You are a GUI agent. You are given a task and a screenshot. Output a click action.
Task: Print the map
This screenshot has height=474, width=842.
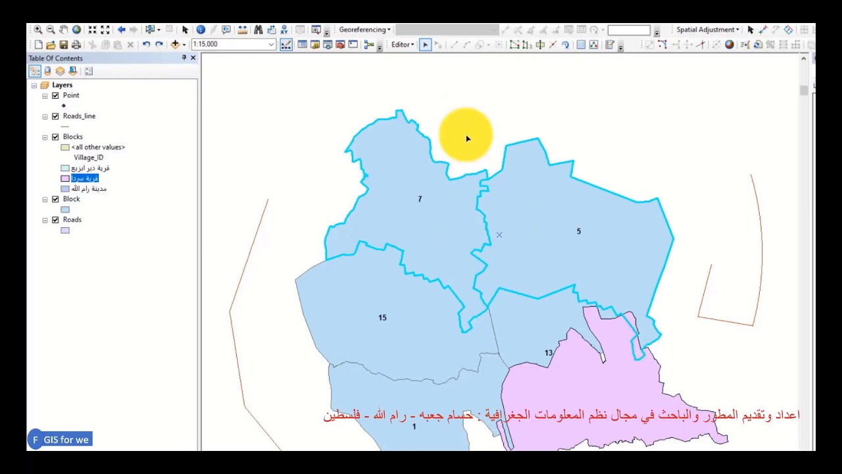pyautogui.click(x=76, y=45)
